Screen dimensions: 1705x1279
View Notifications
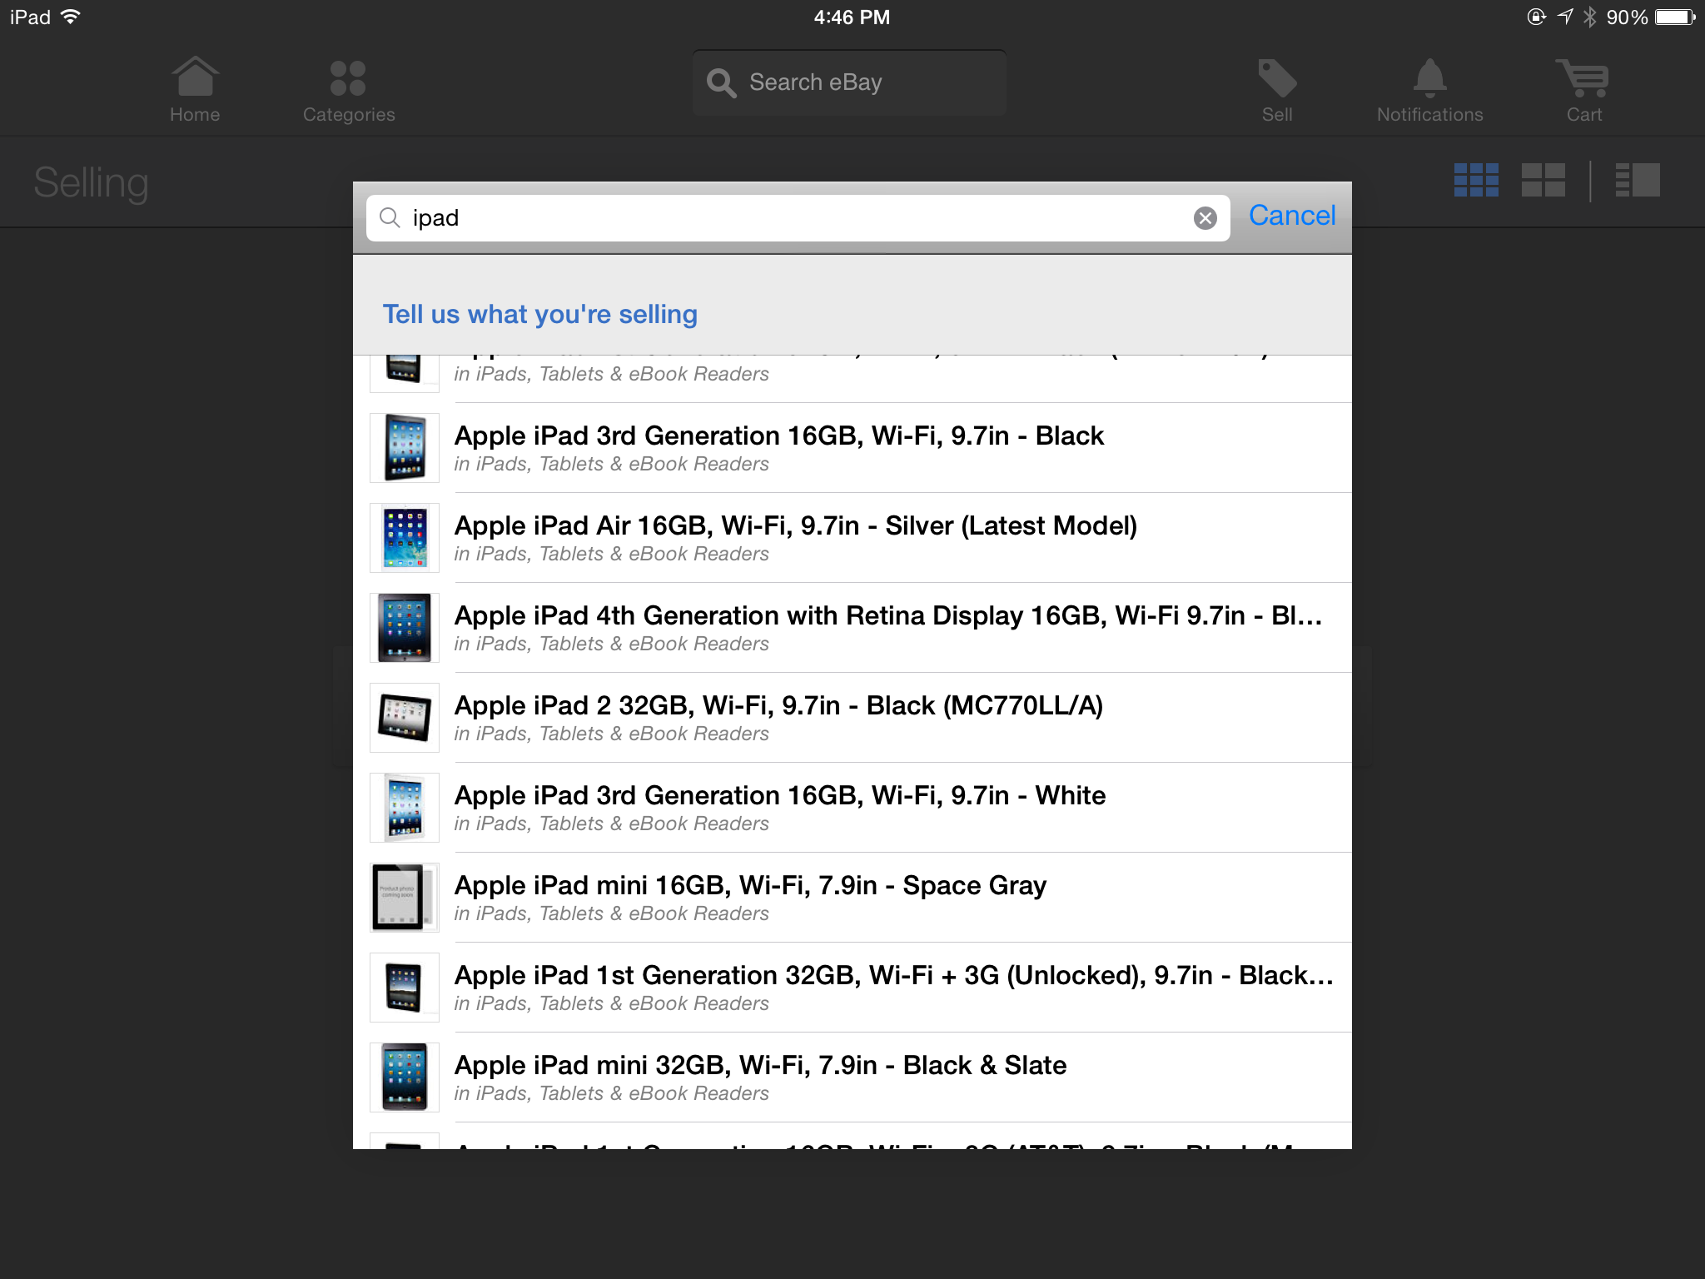1429,87
